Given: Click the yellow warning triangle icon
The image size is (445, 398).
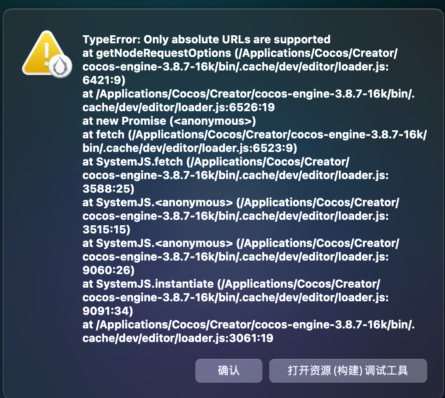Looking at the screenshot, I should pos(42,51).
